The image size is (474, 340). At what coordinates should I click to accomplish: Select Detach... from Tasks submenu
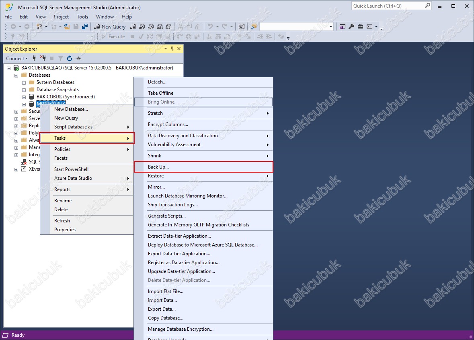tap(203, 82)
